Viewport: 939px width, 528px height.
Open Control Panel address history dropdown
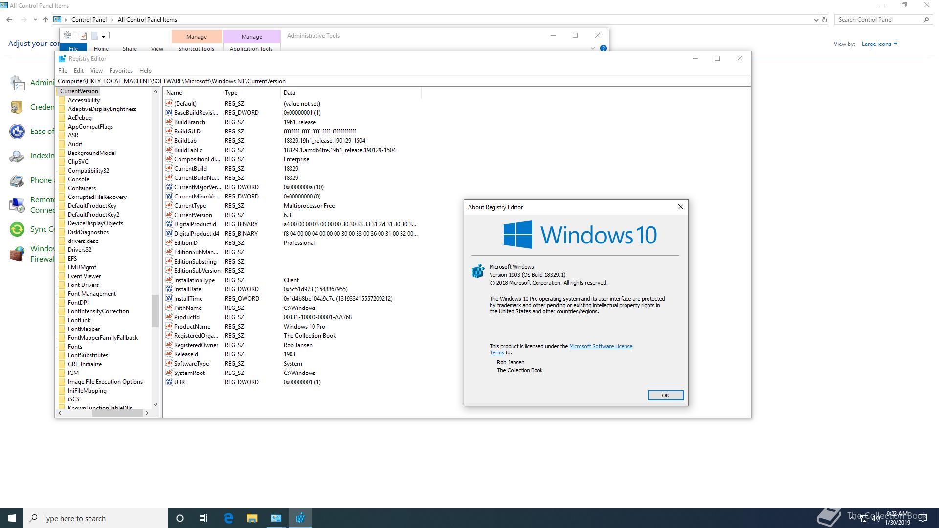click(816, 20)
